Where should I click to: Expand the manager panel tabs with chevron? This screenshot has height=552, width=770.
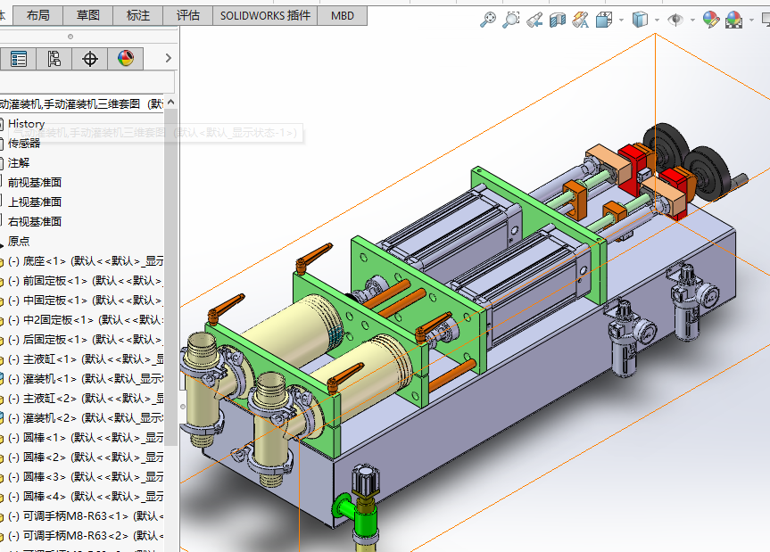168,59
